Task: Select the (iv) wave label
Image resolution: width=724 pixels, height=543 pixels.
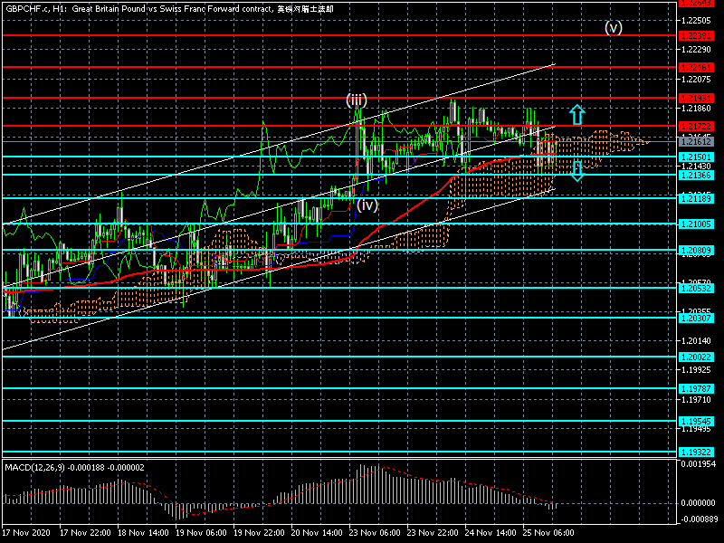Action: 367,205
